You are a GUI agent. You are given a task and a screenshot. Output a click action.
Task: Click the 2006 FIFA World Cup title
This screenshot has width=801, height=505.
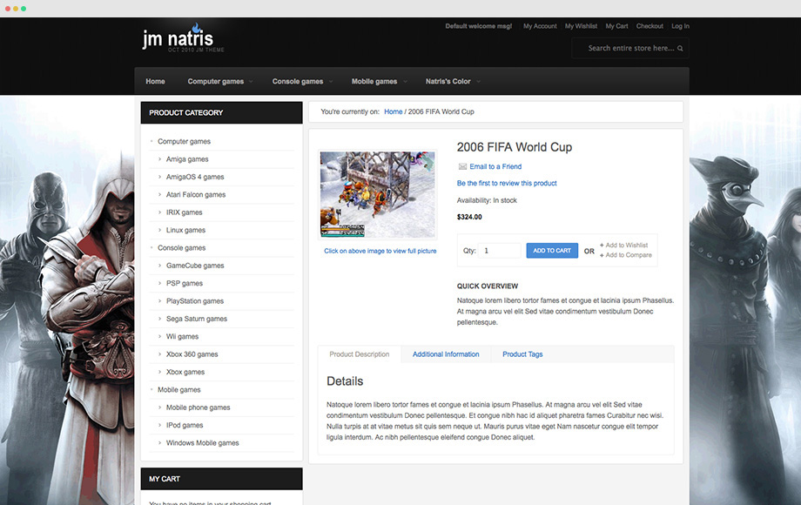pyautogui.click(x=515, y=147)
